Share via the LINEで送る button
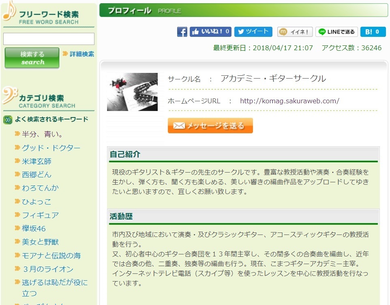390x305 pixels. pyautogui.click(x=336, y=32)
